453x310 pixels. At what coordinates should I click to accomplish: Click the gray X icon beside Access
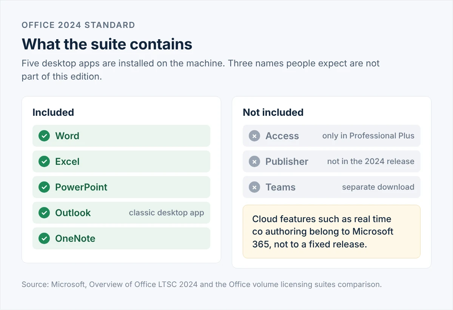click(x=254, y=136)
